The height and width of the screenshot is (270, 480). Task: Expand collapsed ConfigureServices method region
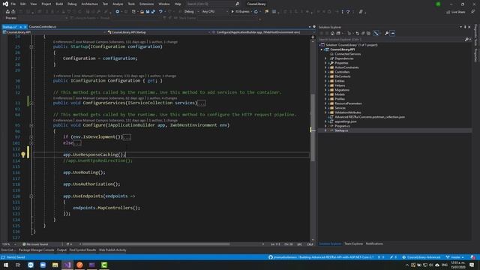[x=31, y=103]
